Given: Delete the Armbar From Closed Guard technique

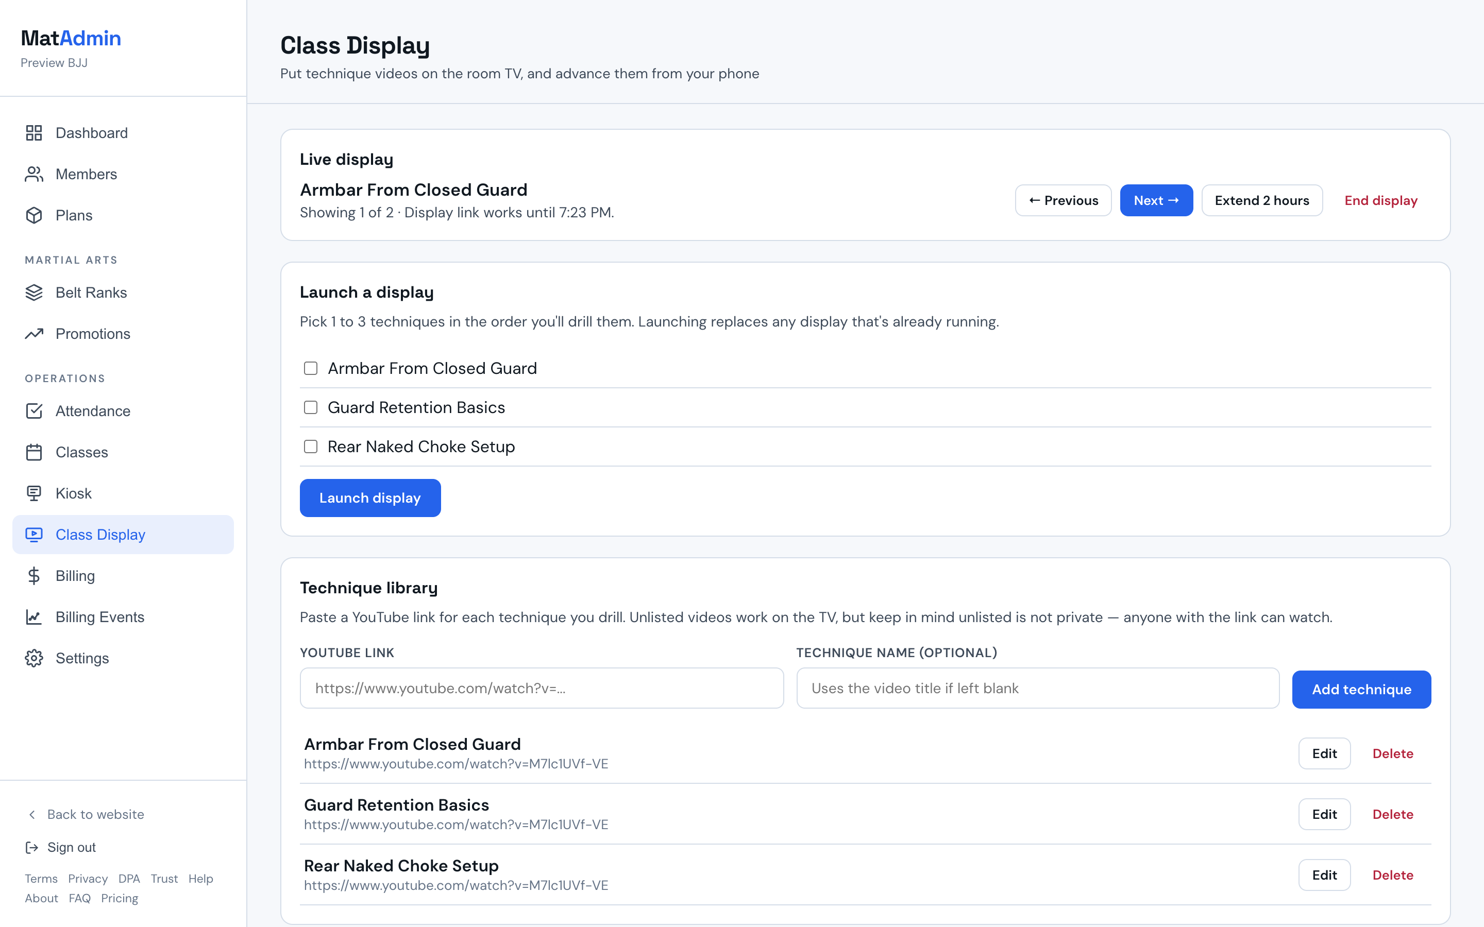Looking at the screenshot, I should point(1393,753).
